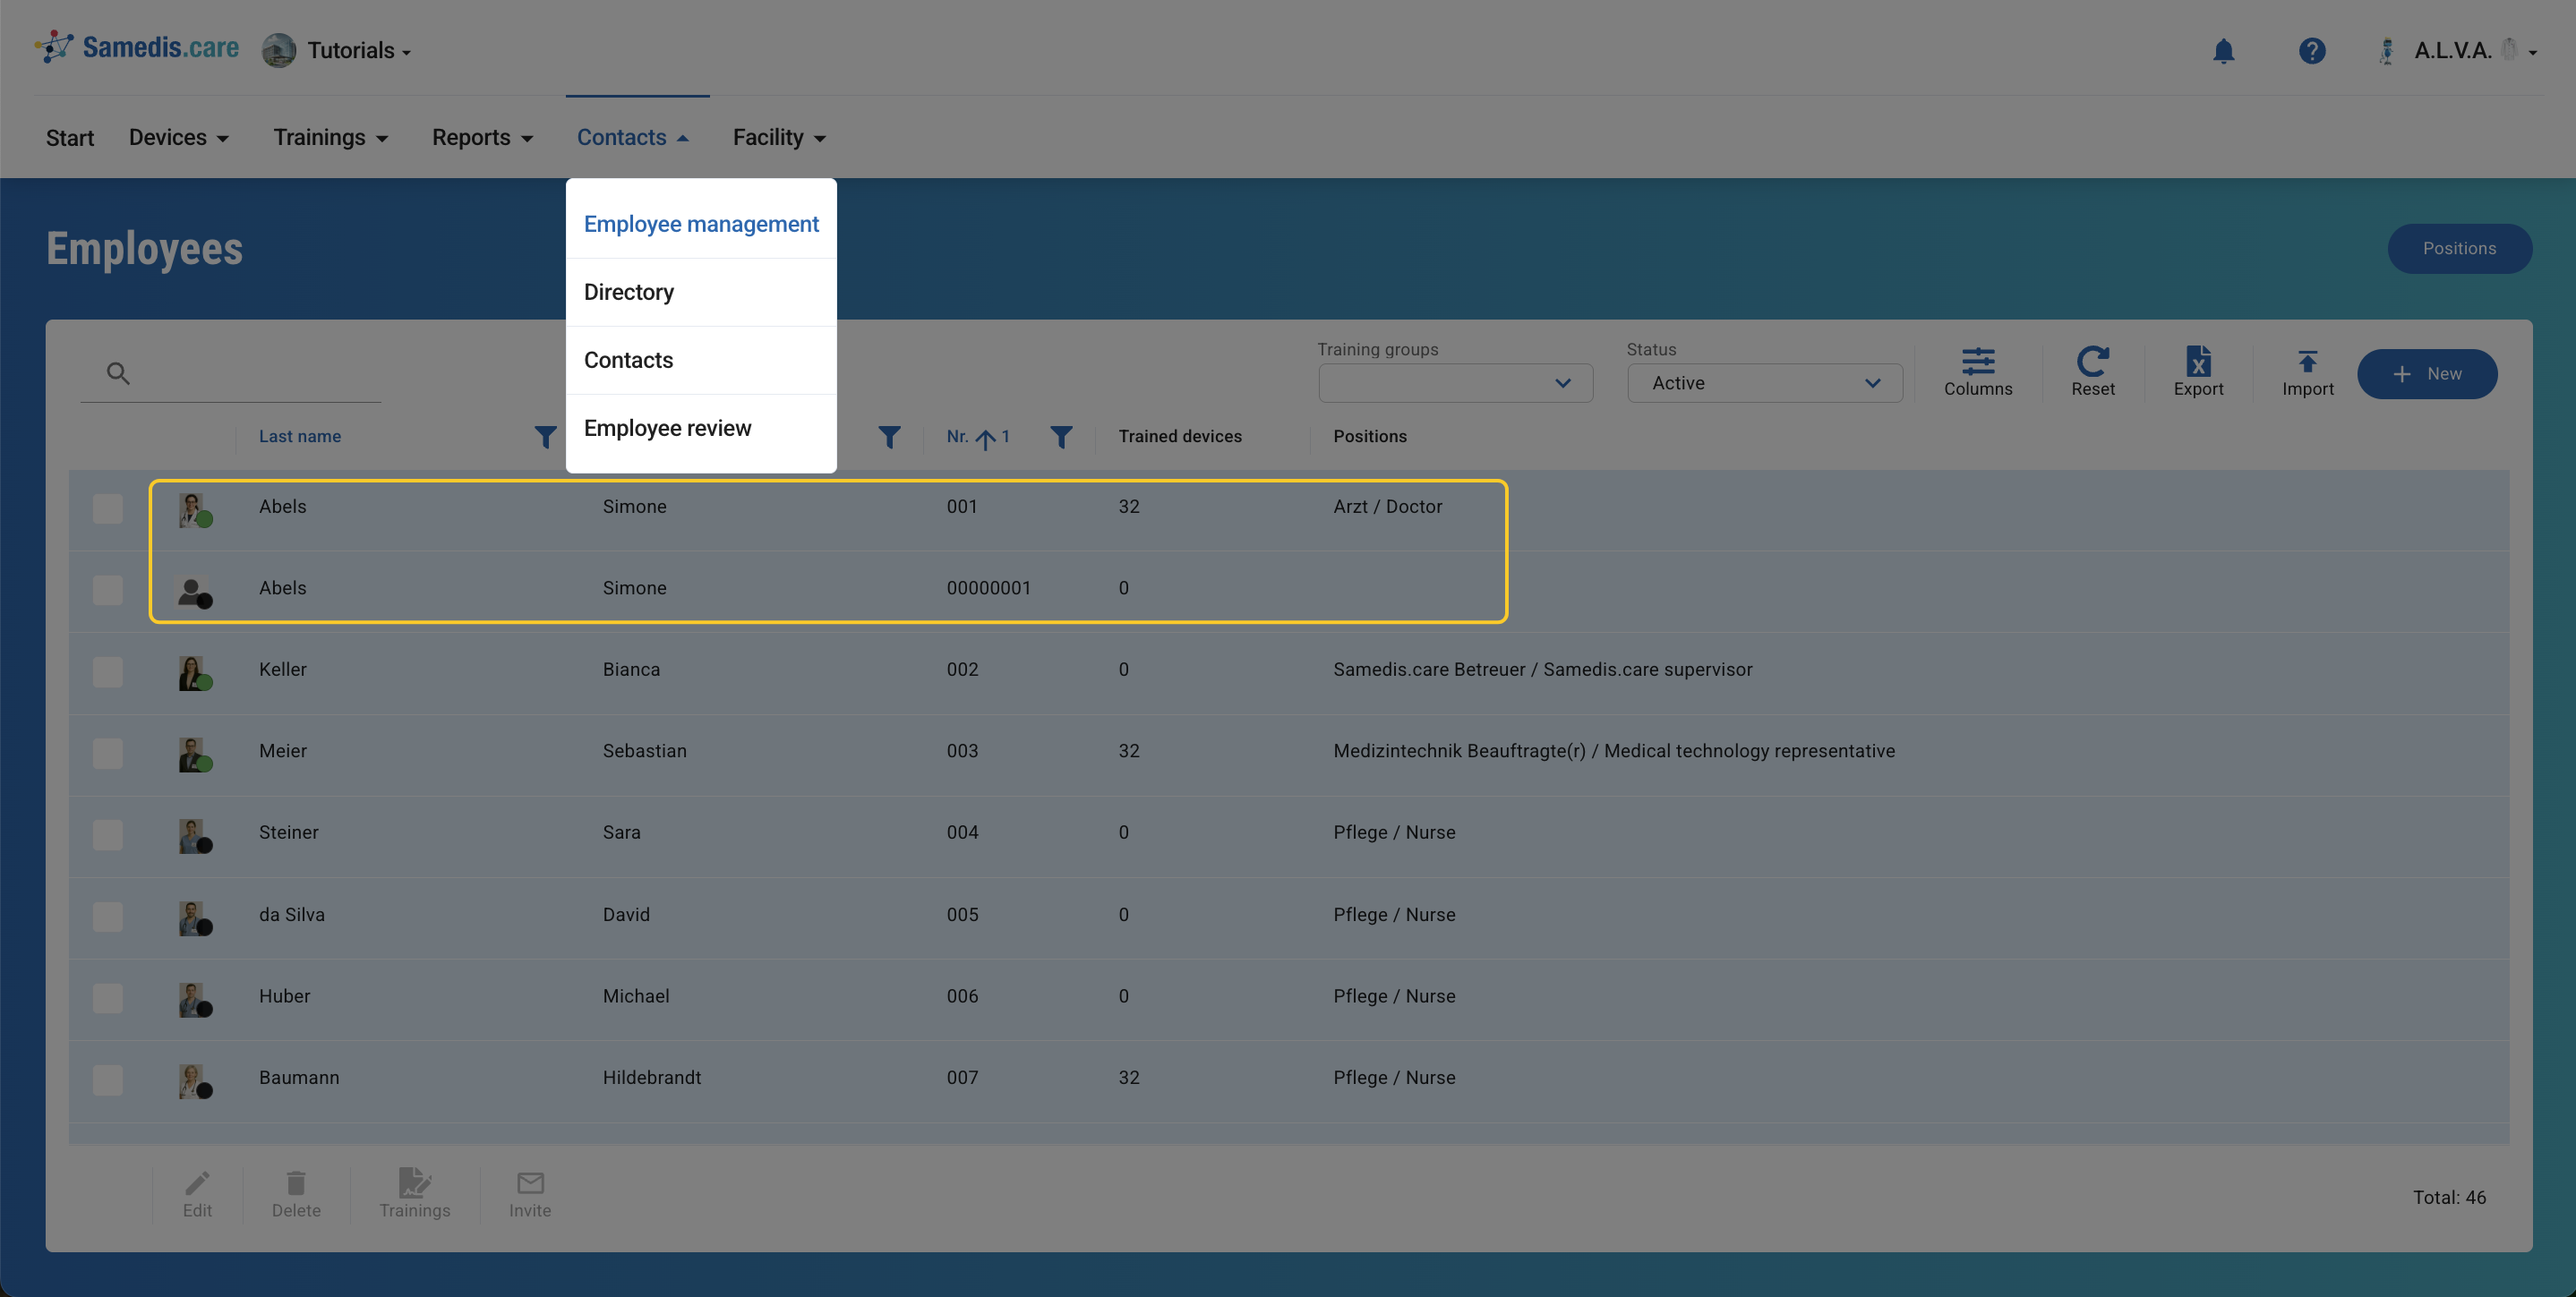Open the help question mark icon
Viewport: 2576px width, 1297px height.
pos(2311,51)
